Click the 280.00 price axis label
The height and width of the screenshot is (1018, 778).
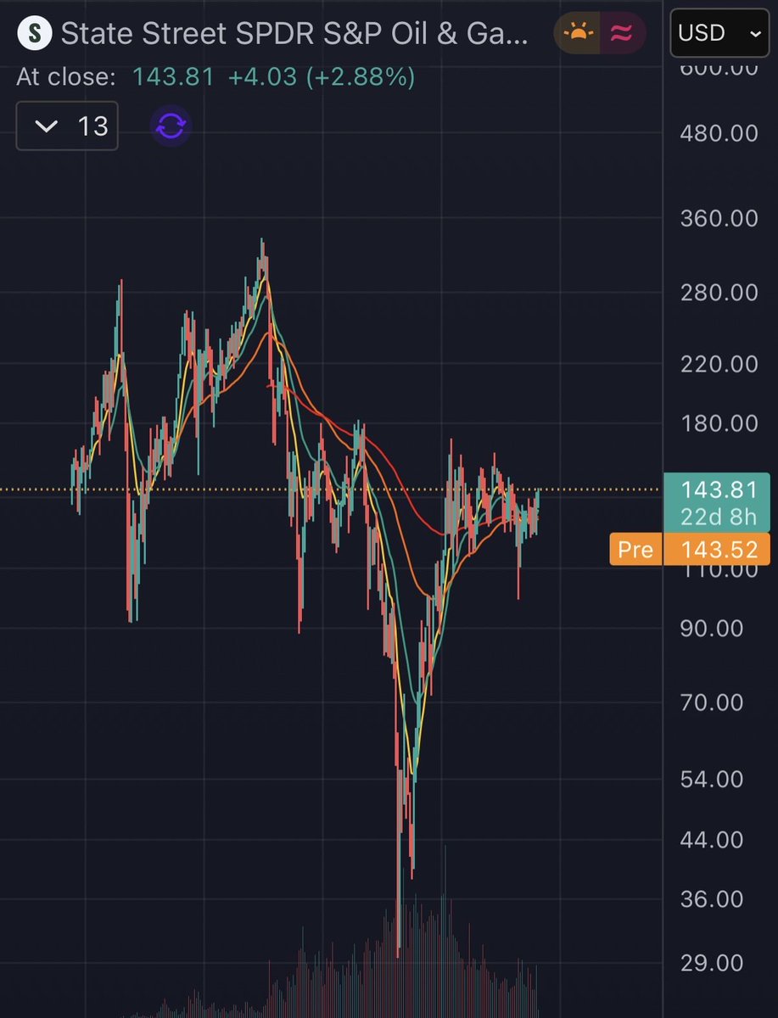pyautogui.click(x=719, y=292)
